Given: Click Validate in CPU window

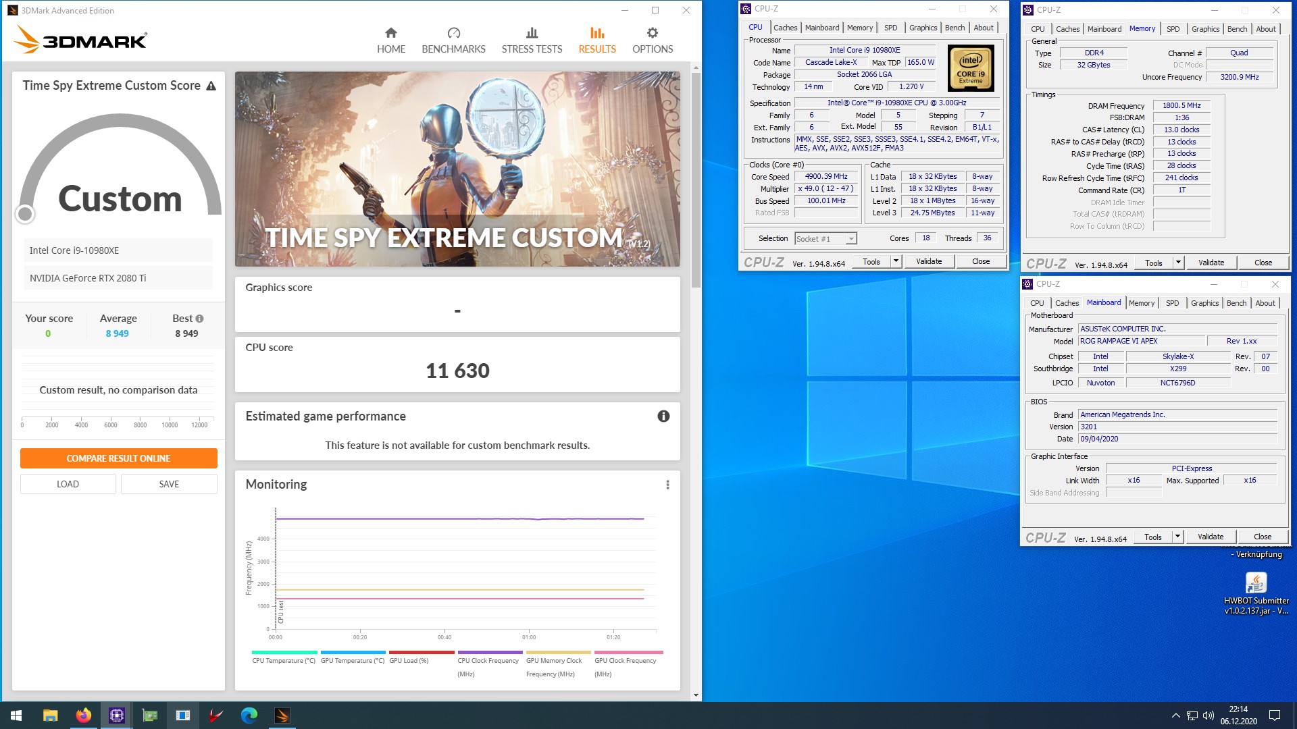Looking at the screenshot, I should pos(929,261).
